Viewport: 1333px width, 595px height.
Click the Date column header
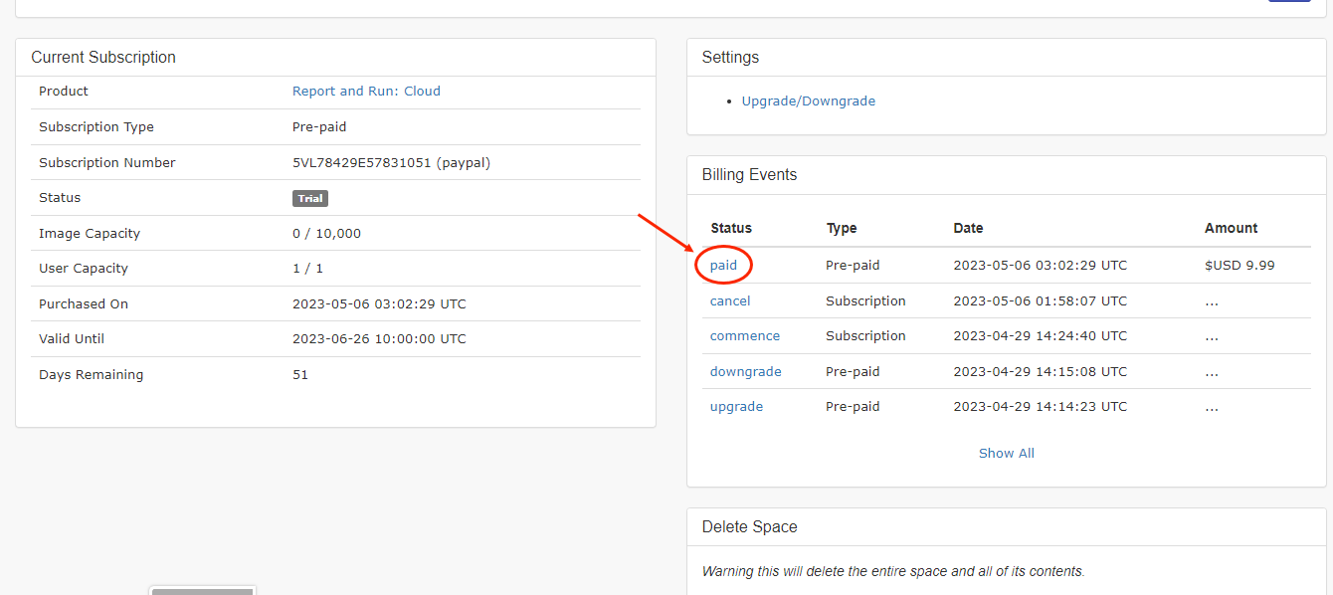[x=967, y=228]
